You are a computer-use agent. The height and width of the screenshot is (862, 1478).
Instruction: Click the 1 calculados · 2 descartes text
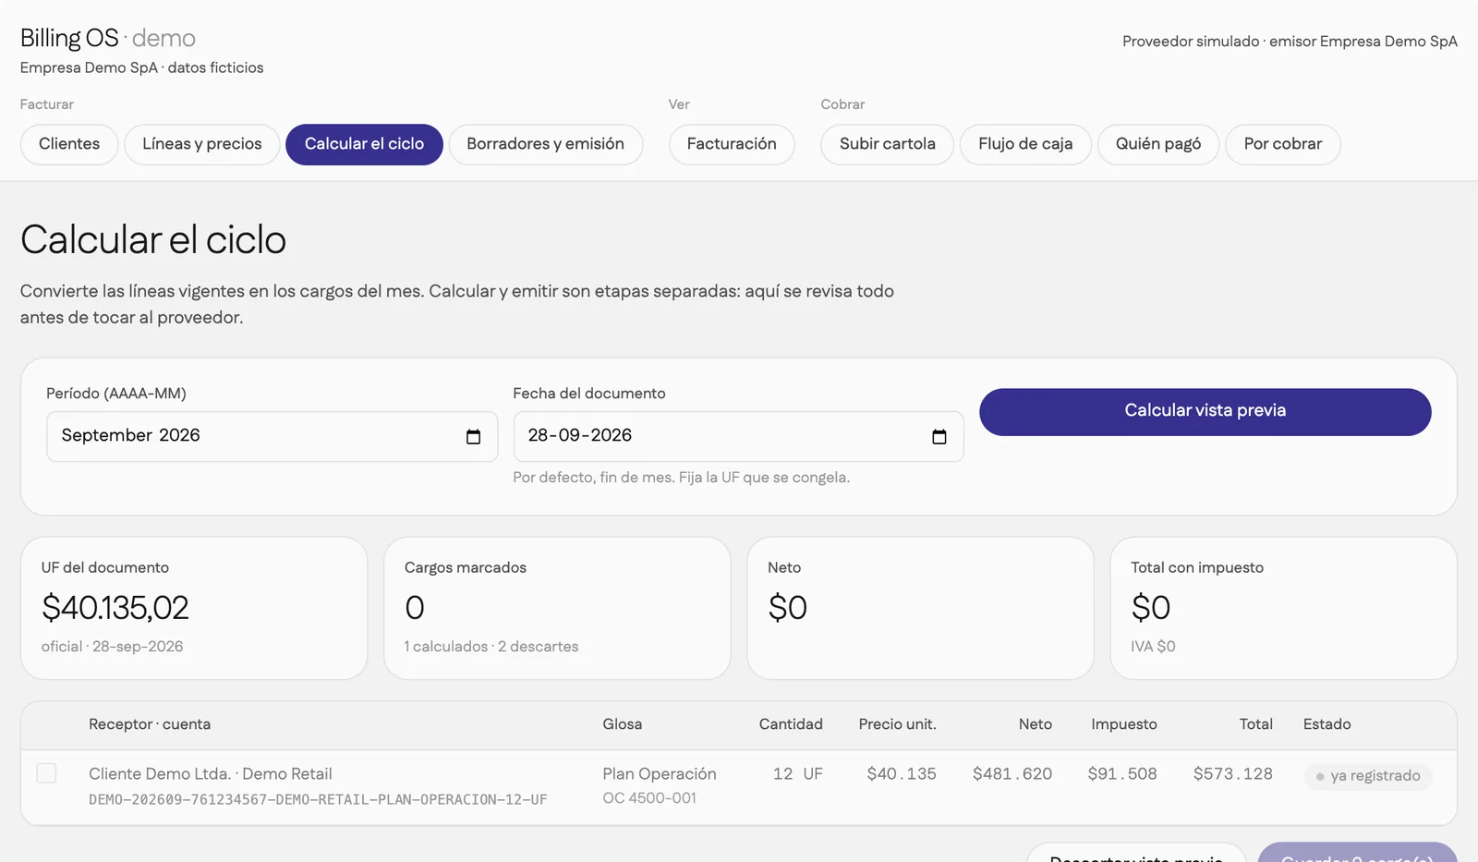click(x=491, y=647)
